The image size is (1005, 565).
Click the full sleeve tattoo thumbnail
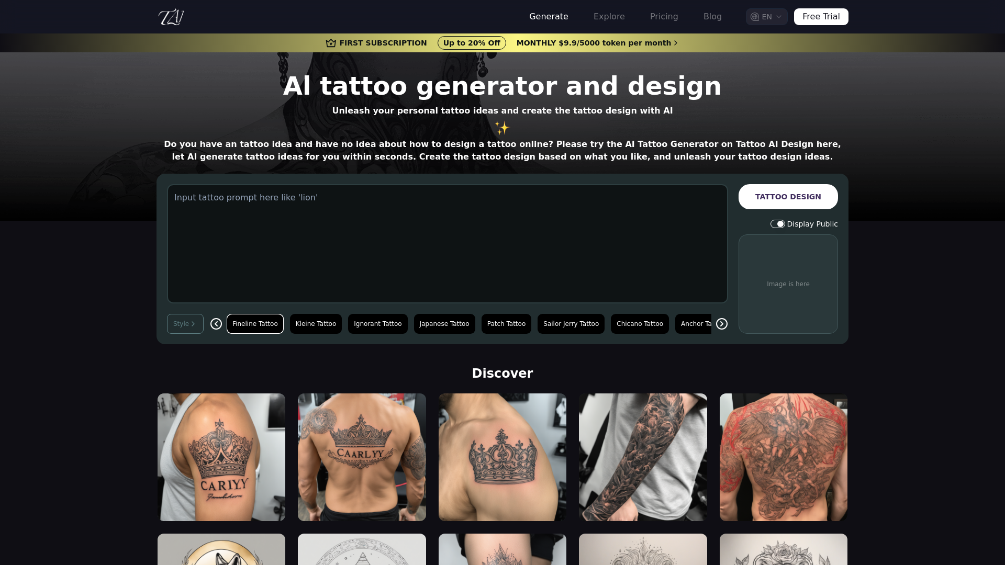coord(643,457)
